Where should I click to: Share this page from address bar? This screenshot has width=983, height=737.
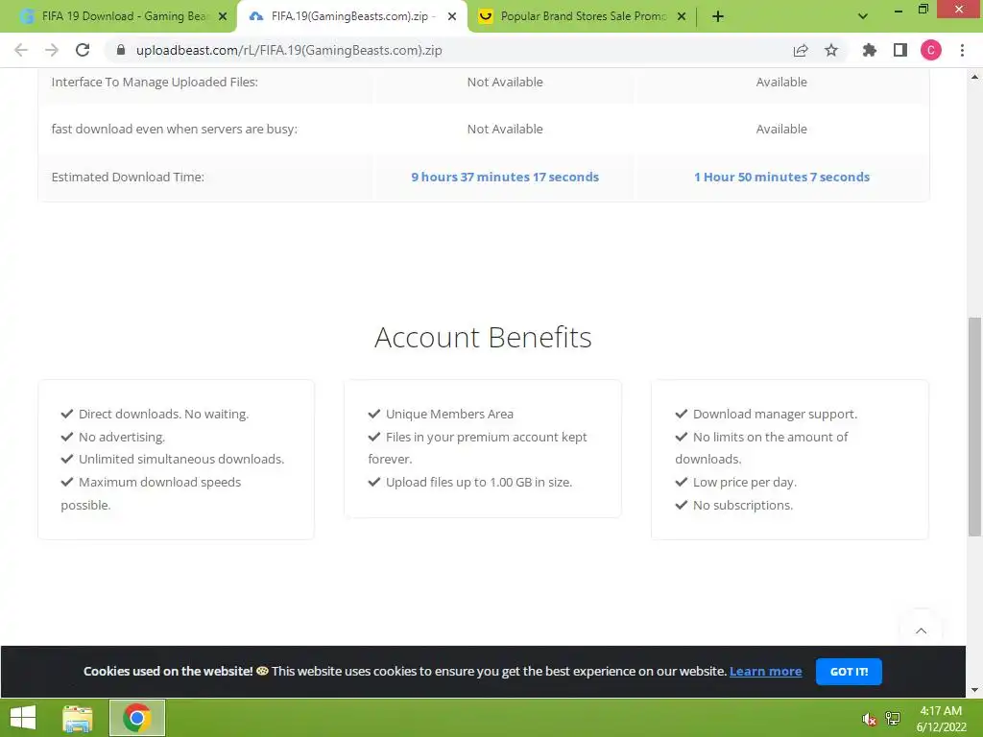(x=801, y=50)
